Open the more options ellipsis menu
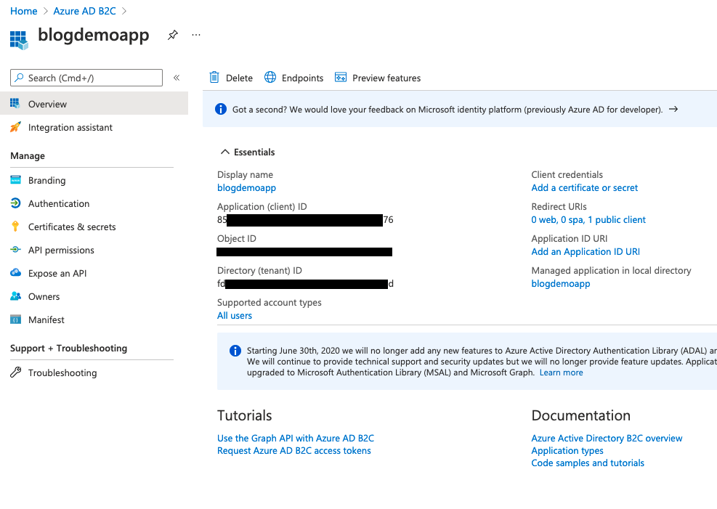The height and width of the screenshot is (509, 717). click(196, 35)
